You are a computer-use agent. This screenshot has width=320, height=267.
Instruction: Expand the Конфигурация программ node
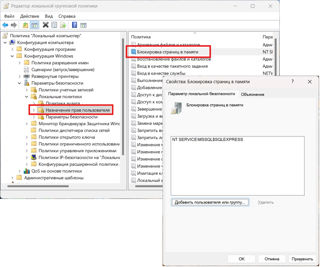coord(12,49)
